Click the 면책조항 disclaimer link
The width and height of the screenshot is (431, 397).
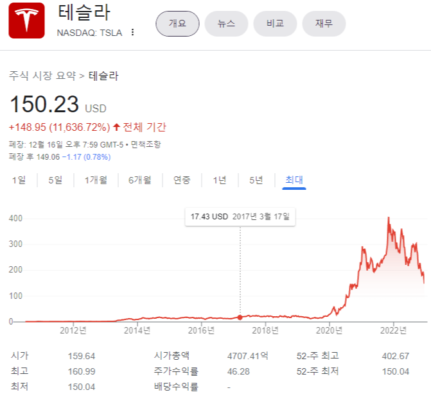[145, 144]
